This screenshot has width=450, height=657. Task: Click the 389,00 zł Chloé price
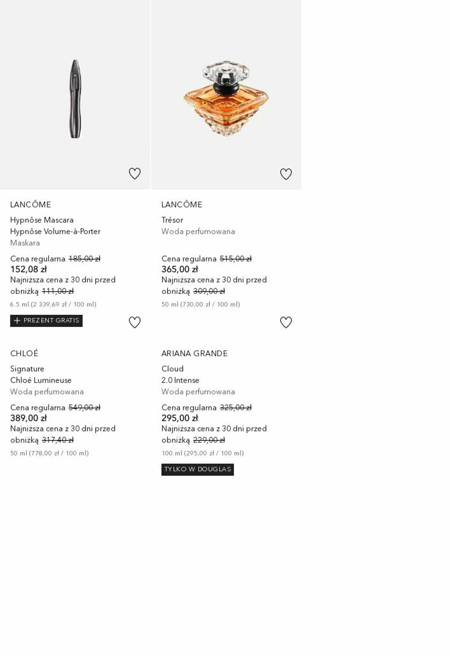click(28, 418)
